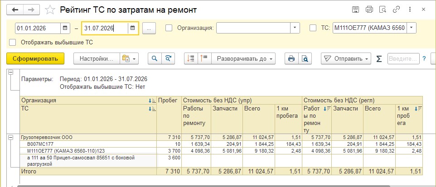Add report to favorites with star icon
The image size is (436, 187).
coord(50,10)
